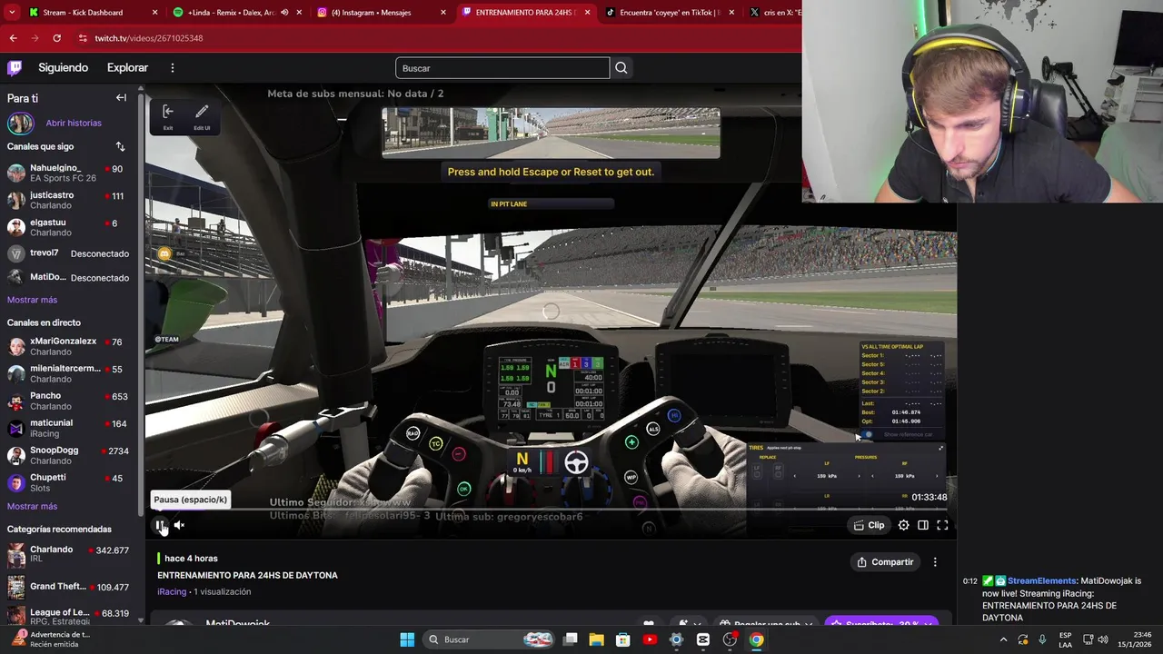This screenshot has width=1163, height=654.
Task: Open xMariGonzalezx live channel
Action: pos(71,346)
